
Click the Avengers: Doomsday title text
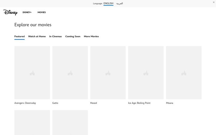coord(25,103)
